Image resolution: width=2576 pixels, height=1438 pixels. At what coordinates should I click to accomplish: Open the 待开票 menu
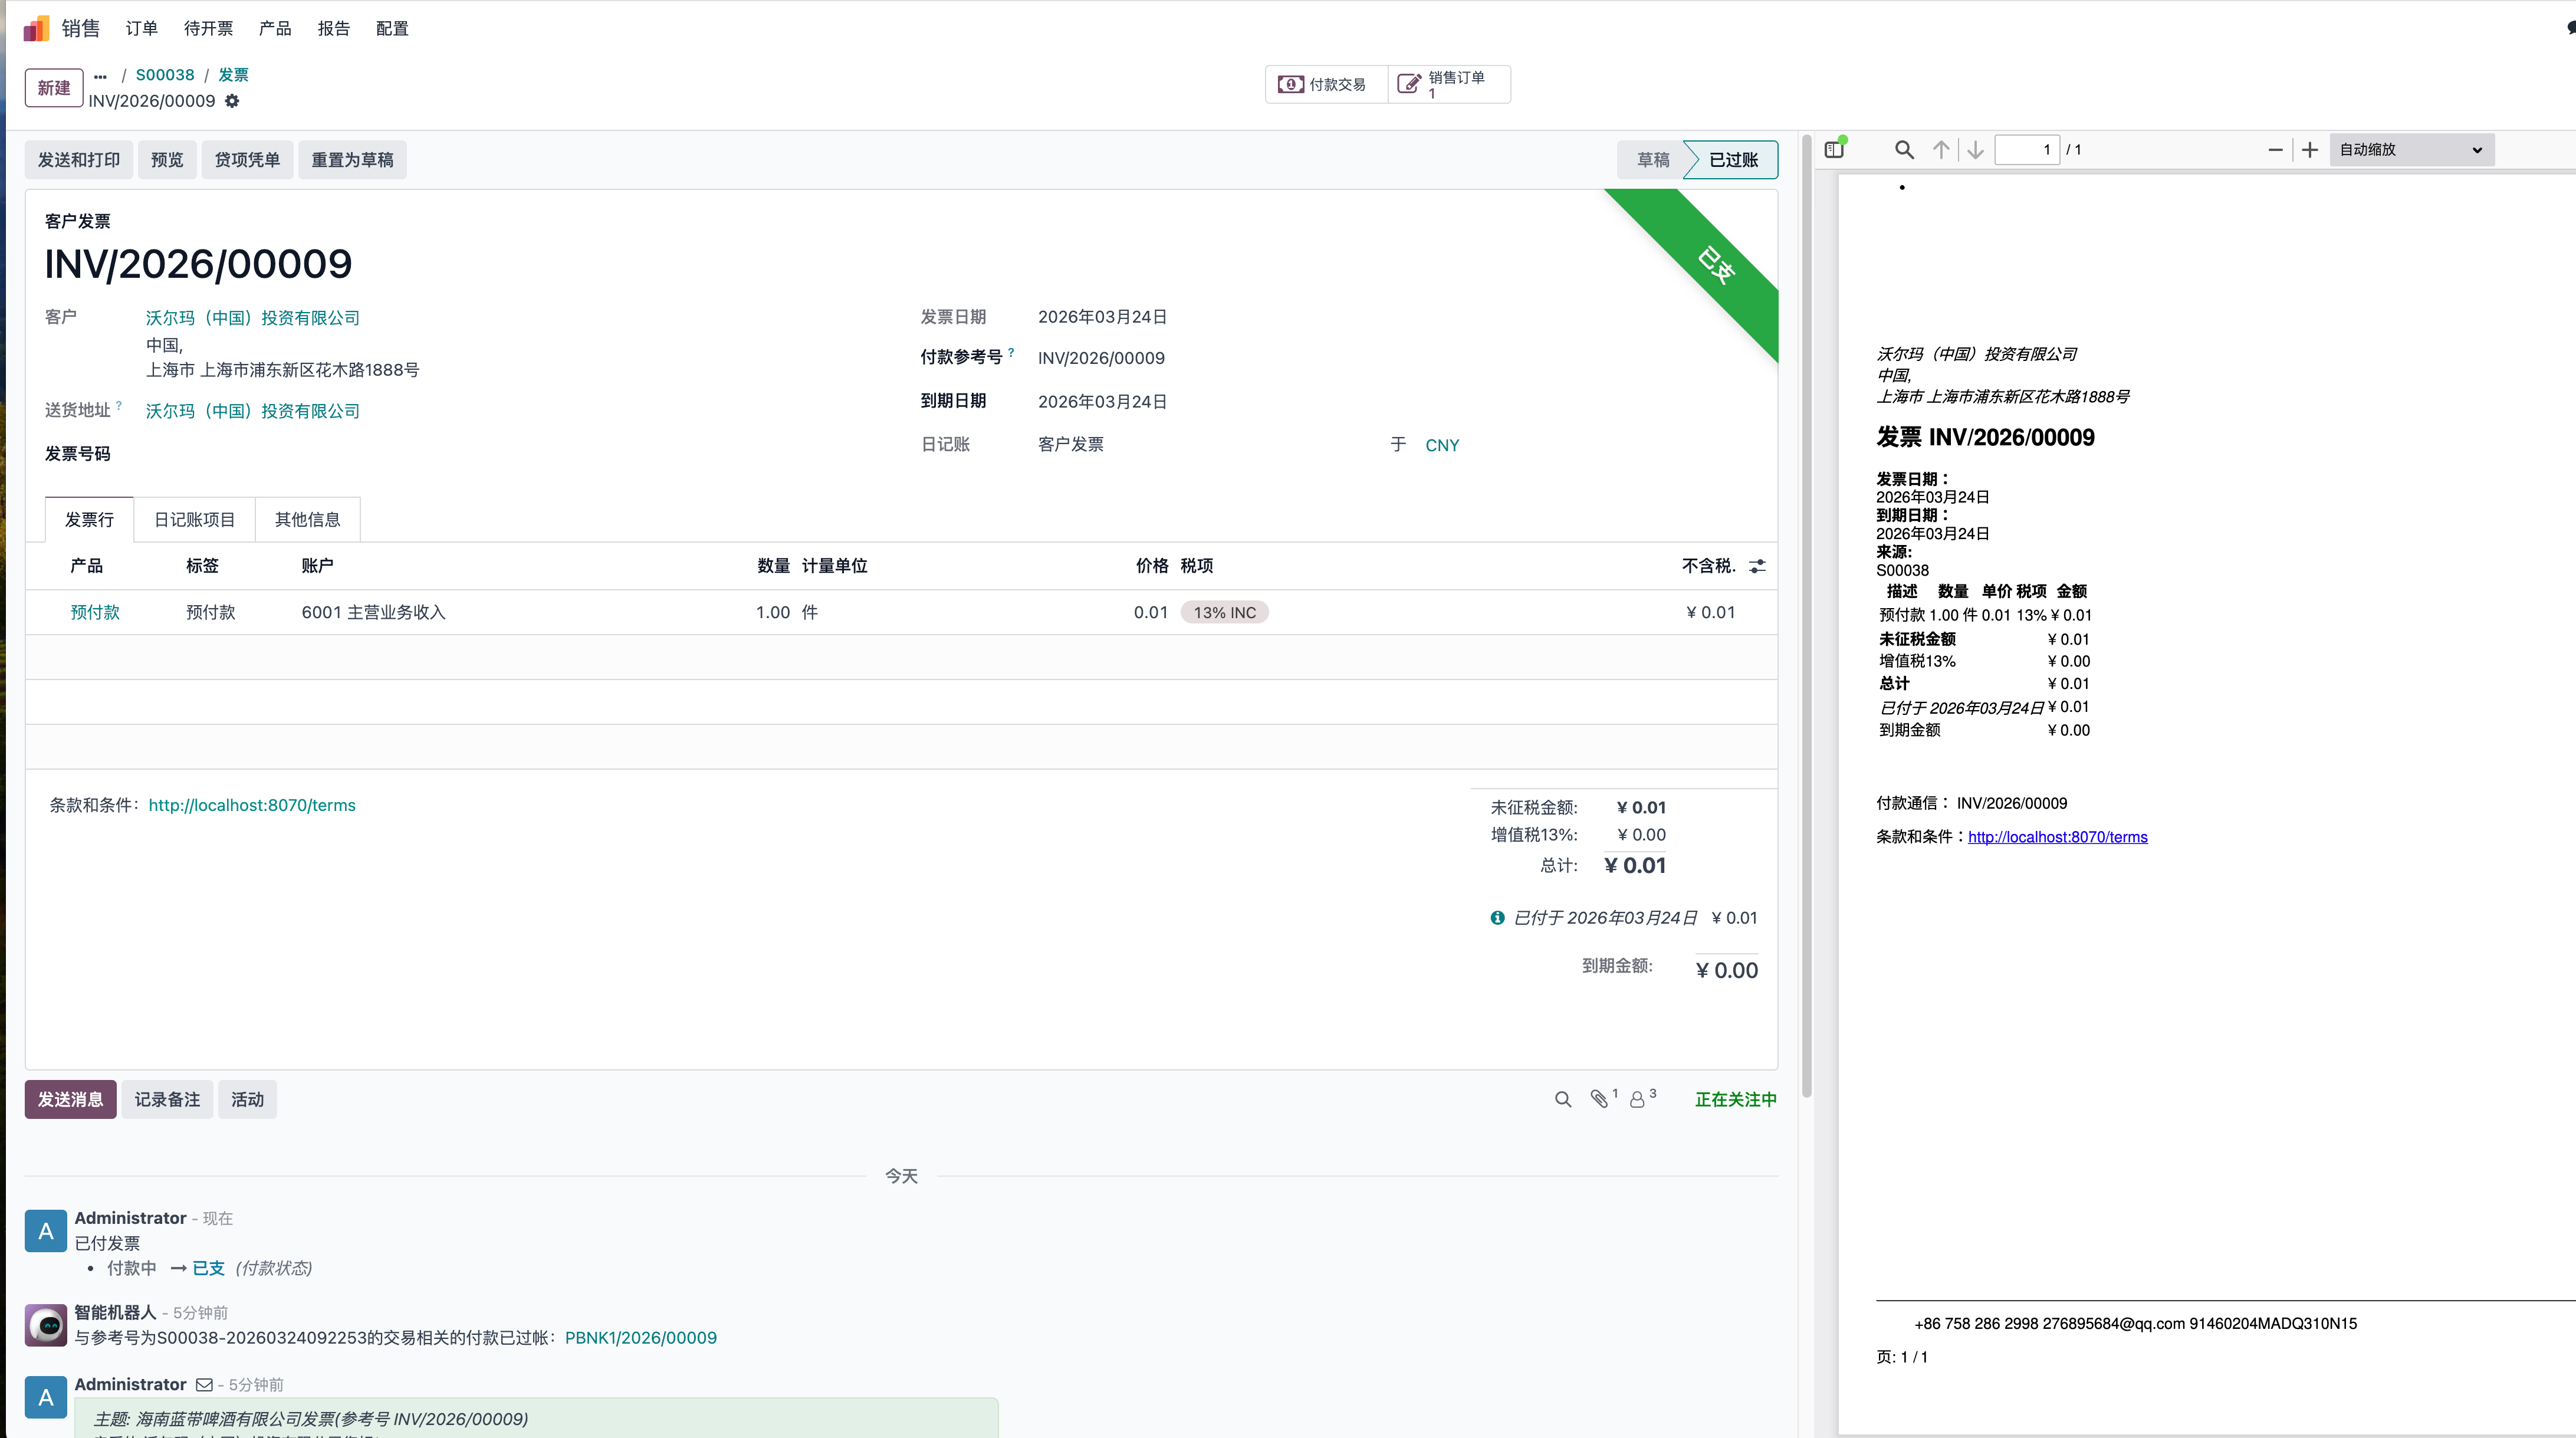point(208,28)
